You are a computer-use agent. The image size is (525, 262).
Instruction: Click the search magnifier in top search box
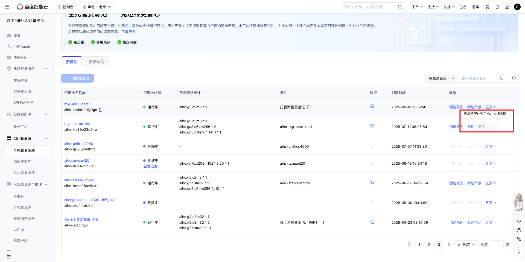pos(400,7)
